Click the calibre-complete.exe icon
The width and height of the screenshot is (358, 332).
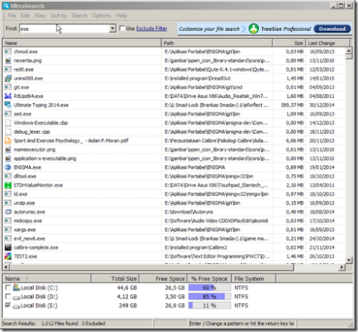point(8,247)
